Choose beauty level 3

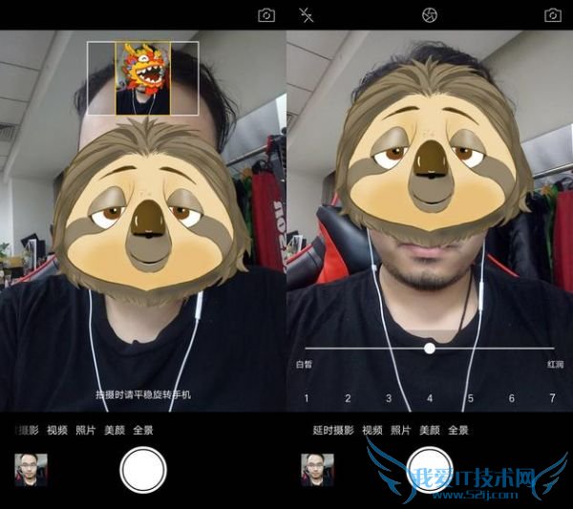click(389, 398)
